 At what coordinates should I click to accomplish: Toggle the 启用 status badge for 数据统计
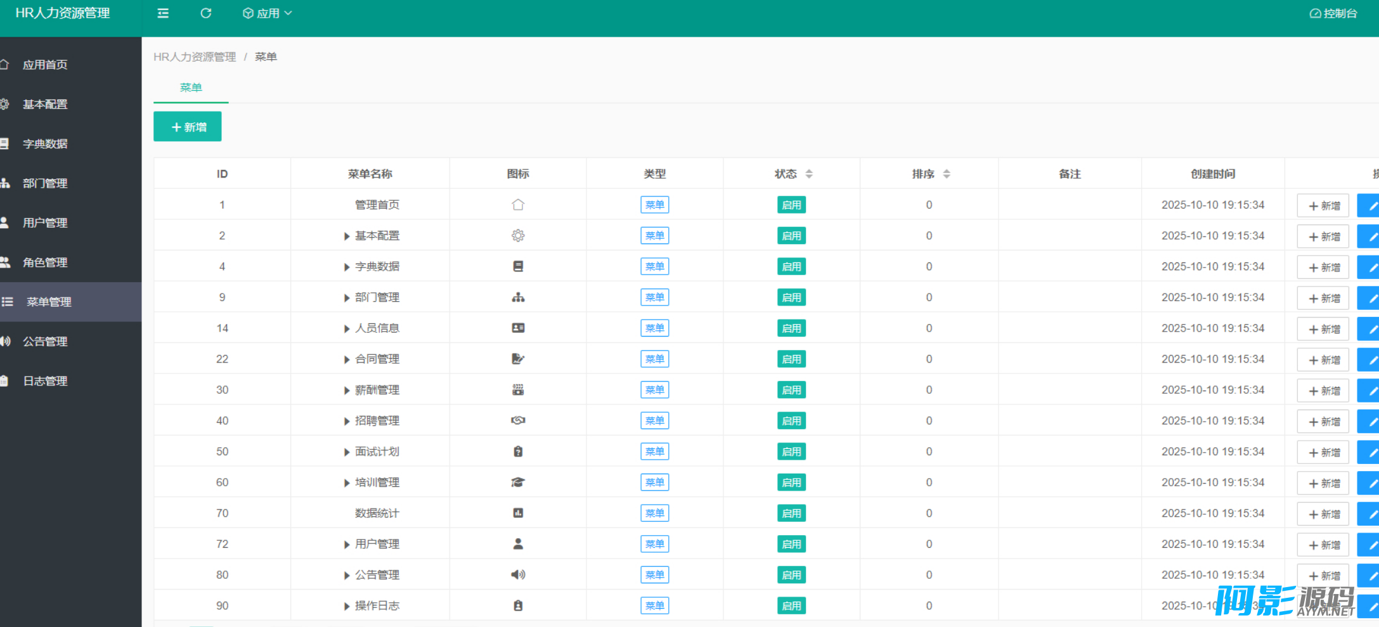click(x=791, y=514)
